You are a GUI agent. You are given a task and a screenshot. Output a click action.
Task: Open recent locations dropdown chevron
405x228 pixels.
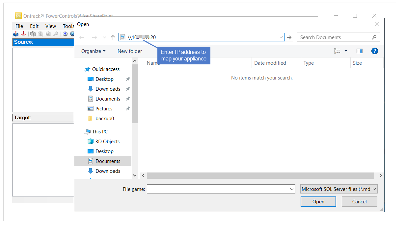[x=105, y=37]
